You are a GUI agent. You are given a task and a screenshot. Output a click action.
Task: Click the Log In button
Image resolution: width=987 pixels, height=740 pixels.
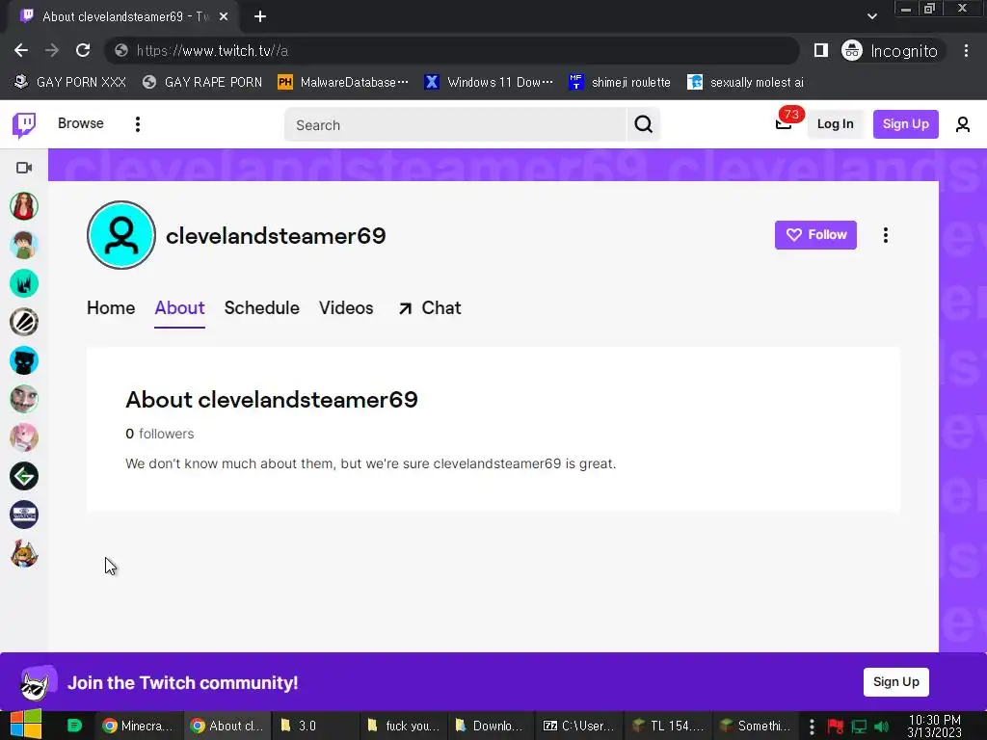pos(835,124)
